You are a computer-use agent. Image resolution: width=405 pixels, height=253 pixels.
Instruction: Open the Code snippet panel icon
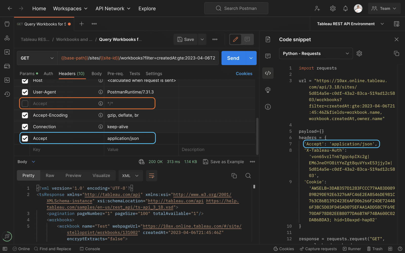268,73
